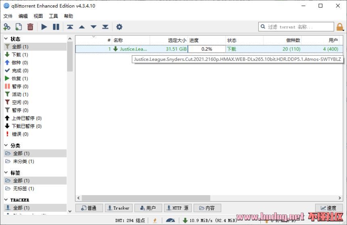Sort by 进度 column header
This screenshot has width=347, height=225.
click(207, 40)
